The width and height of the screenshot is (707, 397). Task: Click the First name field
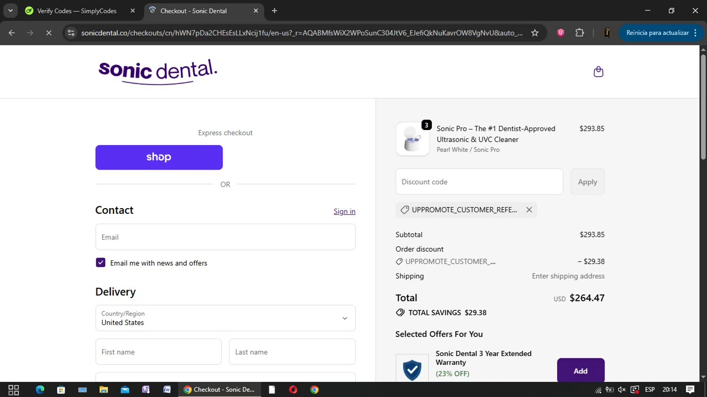[x=158, y=352]
